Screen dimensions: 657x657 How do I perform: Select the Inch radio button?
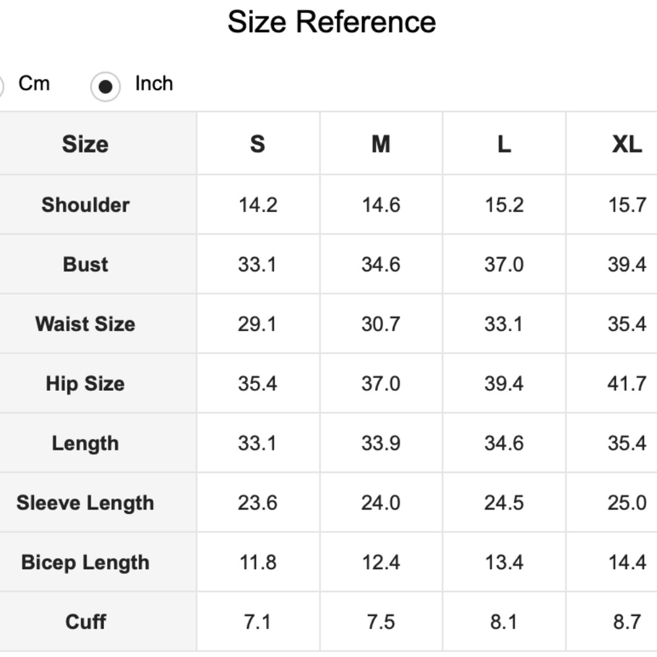(x=105, y=87)
